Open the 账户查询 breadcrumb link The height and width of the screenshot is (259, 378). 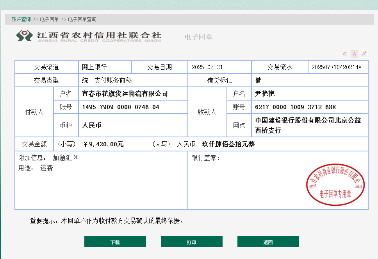pos(21,19)
